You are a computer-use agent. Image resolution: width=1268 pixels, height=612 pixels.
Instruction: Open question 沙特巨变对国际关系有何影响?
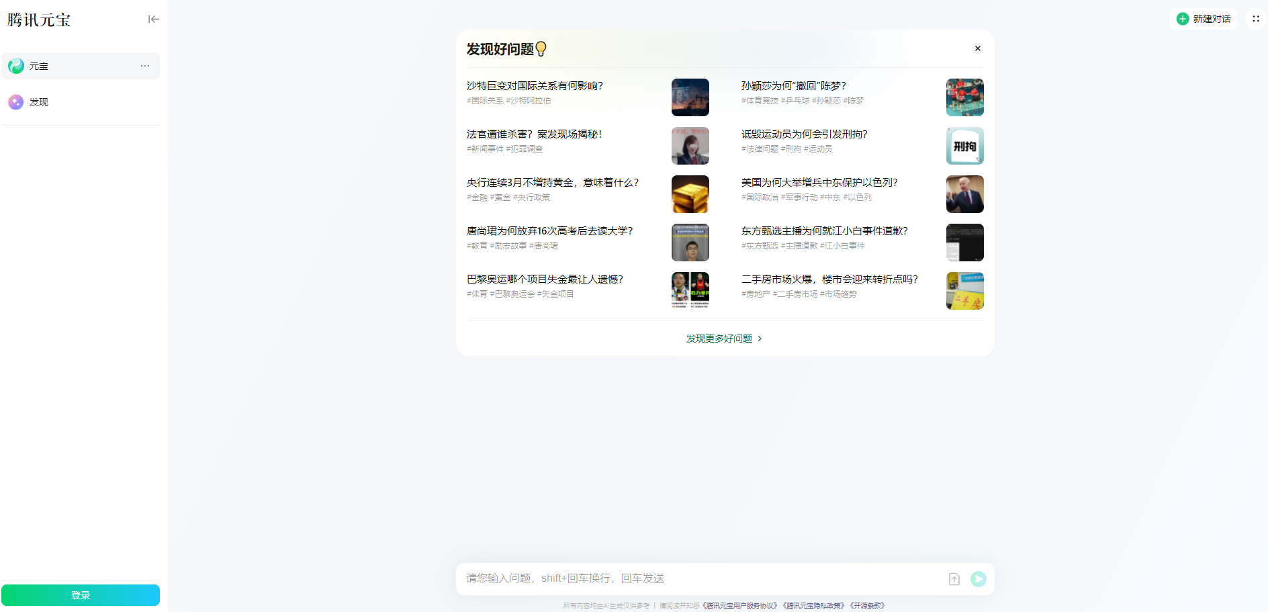click(x=535, y=86)
